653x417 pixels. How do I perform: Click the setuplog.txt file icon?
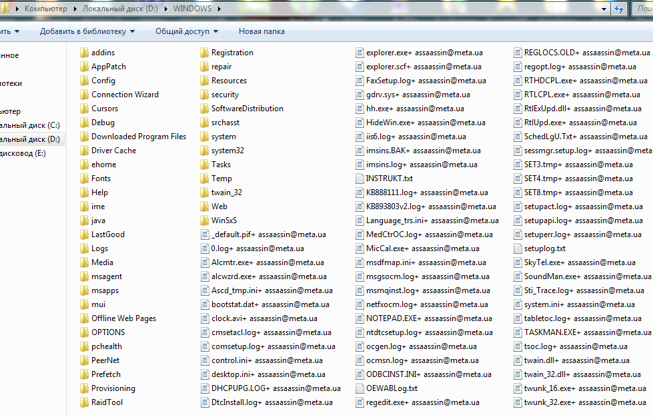pyautogui.click(x=518, y=248)
